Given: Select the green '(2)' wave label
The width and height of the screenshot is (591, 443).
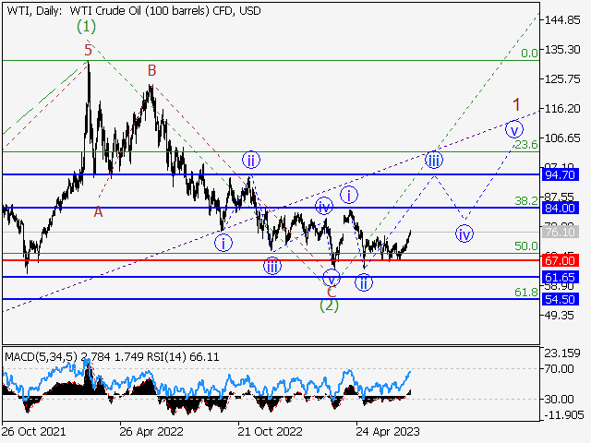Looking at the screenshot, I should point(329,305).
